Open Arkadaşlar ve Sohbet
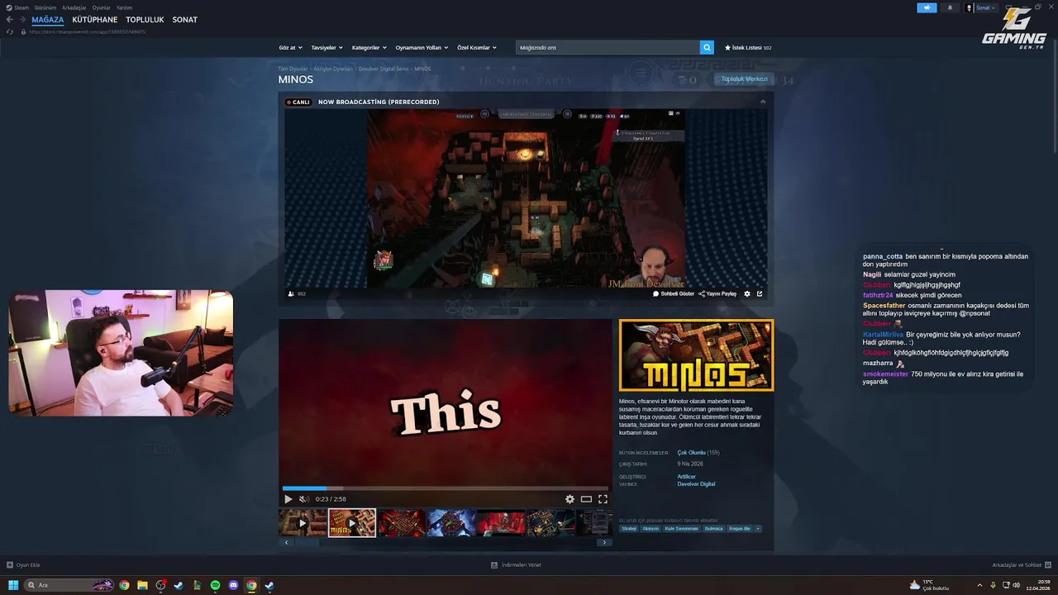 coord(1021,565)
